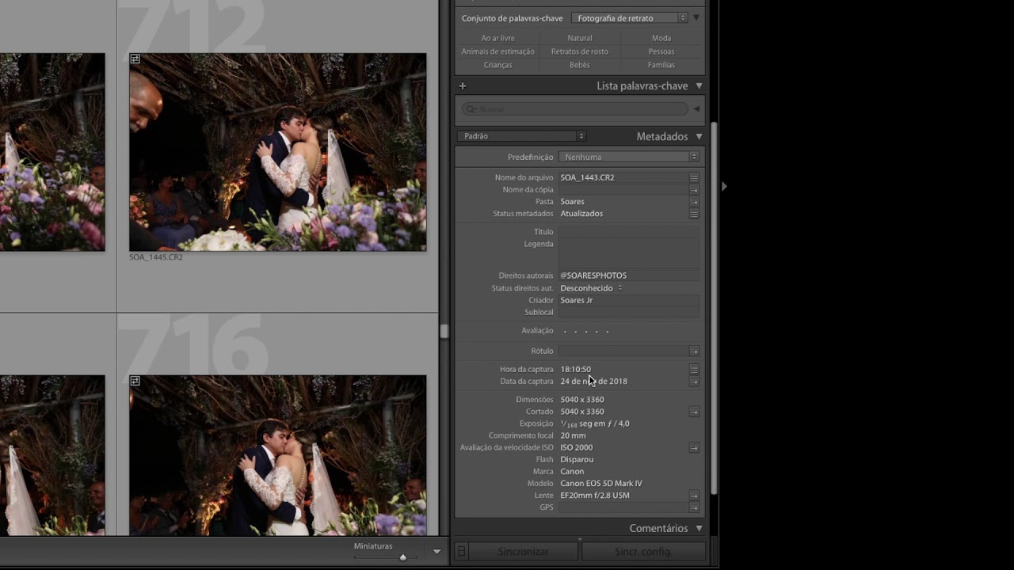1014x570 pixels.
Task: Click the badge icon on SOA_1445.CR2 thumbnail
Action: pos(135,59)
